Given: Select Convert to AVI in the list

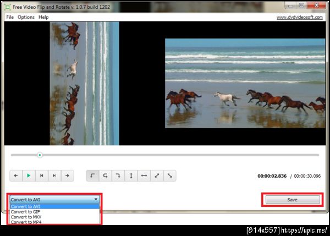Looking at the screenshot, I should 54,206.
